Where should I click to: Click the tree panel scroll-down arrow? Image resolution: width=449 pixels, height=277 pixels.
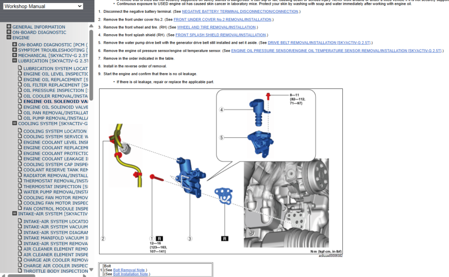coord(91,270)
